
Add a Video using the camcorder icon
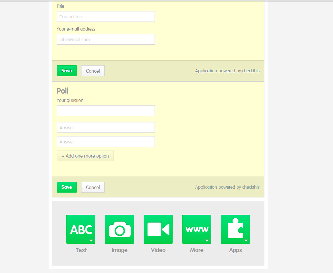tap(158, 229)
